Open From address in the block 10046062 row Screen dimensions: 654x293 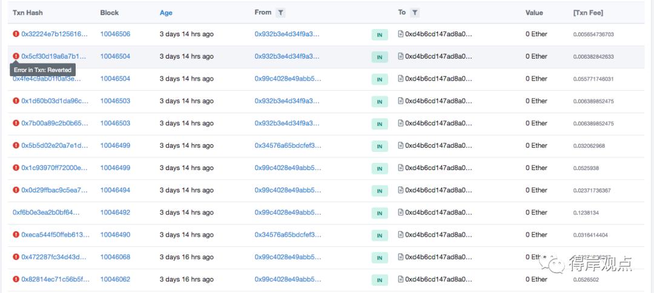tap(288, 279)
